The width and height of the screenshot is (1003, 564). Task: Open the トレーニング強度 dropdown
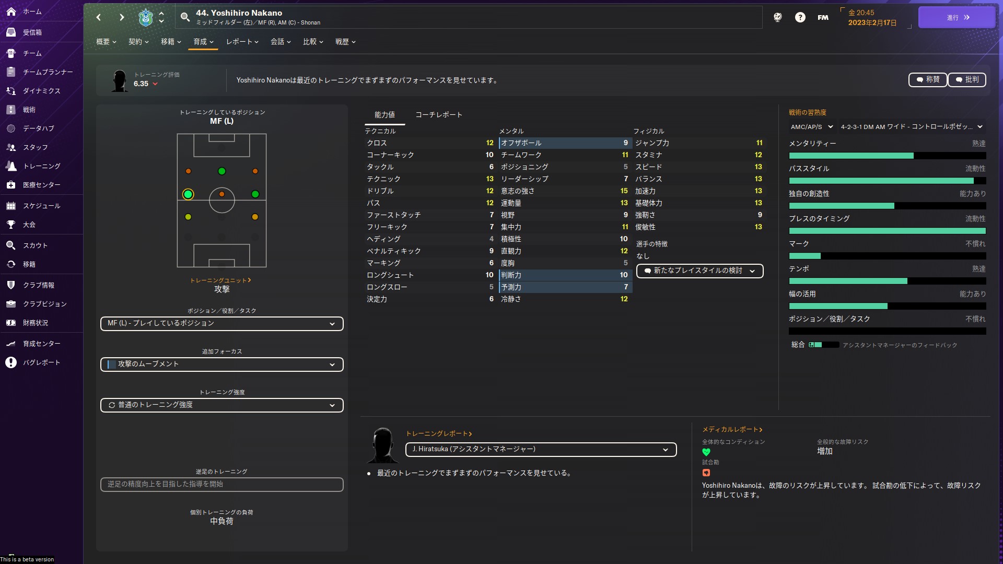[221, 405]
